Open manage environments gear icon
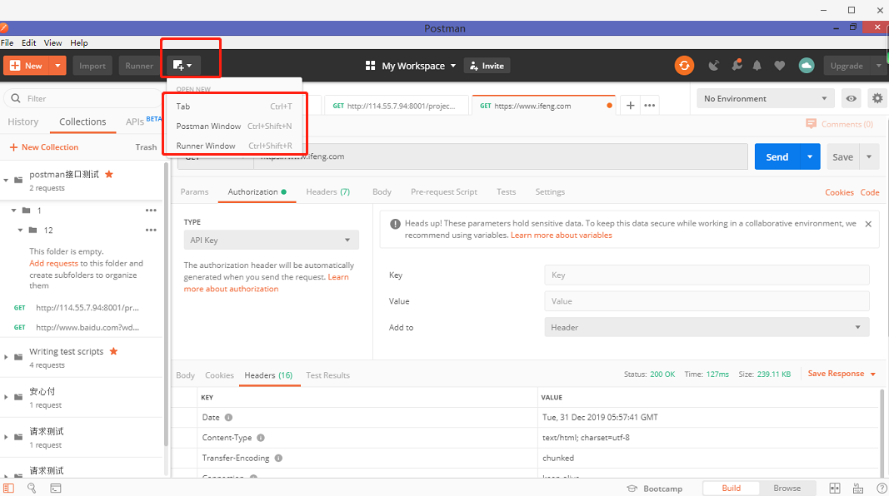This screenshot has width=889, height=496. [x=877, y=98]
